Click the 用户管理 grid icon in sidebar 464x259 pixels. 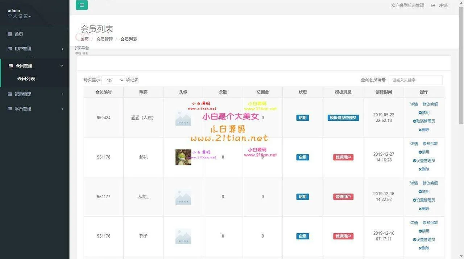coord(10,49)
